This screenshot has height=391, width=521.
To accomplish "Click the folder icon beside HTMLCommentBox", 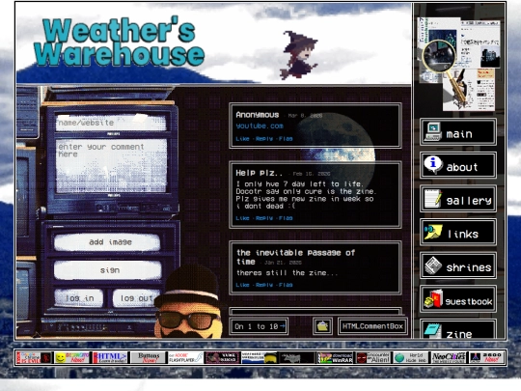I will point(322,326).
